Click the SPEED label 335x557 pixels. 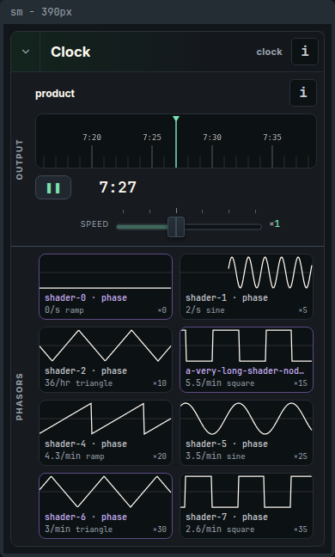click(94, 224)
